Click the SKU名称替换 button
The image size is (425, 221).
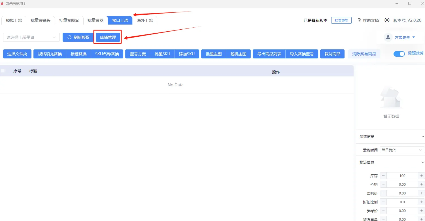pyautogui.click(x=107, y=54)
